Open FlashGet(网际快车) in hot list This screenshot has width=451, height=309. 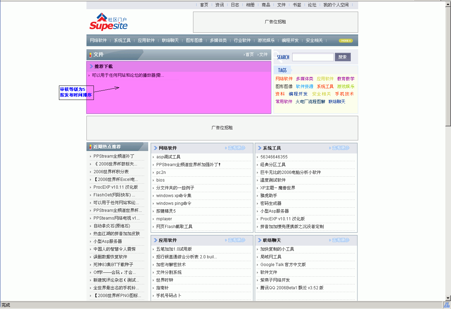(114, 195)
